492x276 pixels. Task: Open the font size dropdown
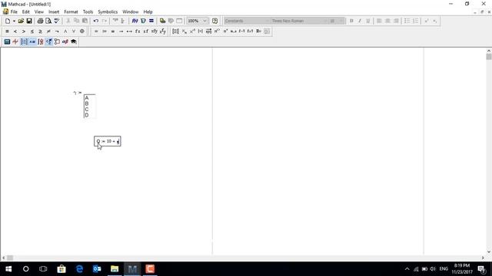click(337, 21)
